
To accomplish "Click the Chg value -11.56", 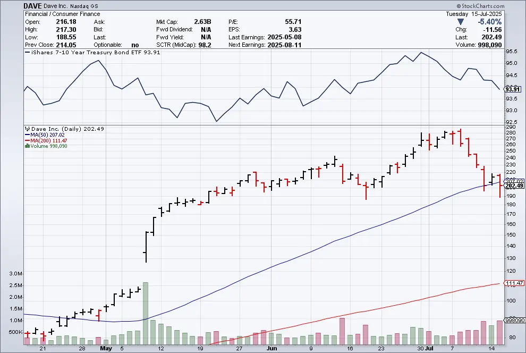I will [x=493, y=30].
